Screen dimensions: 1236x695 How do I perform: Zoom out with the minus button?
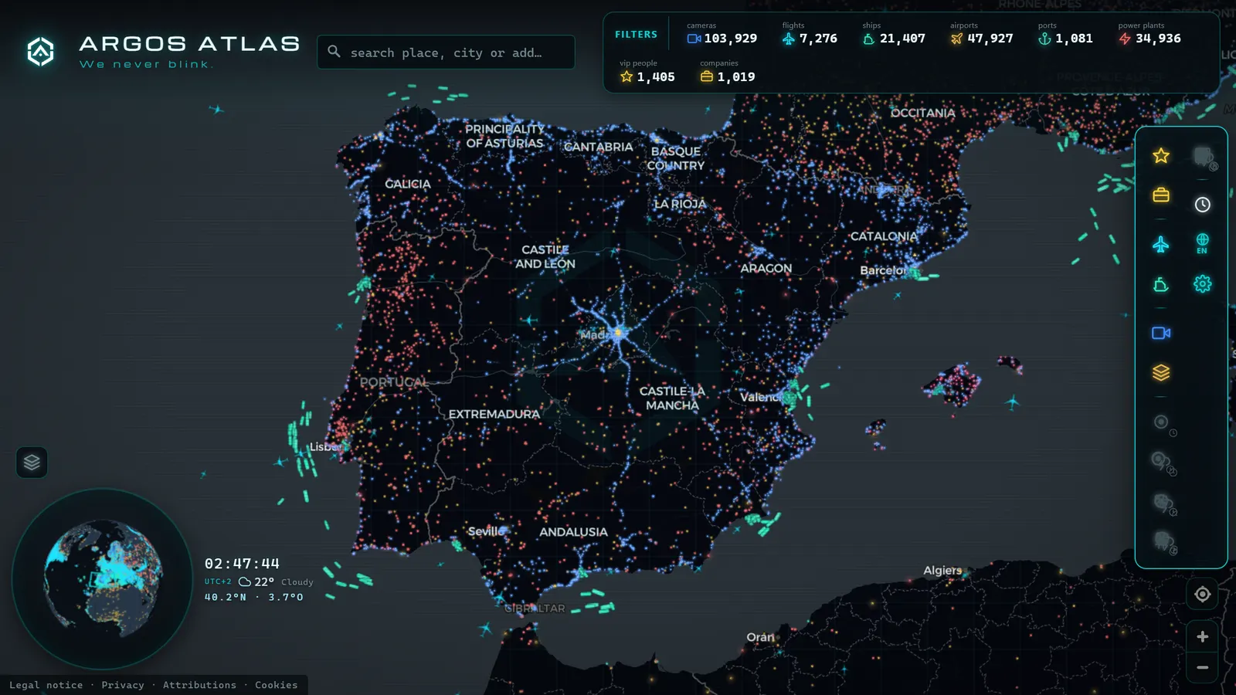[1203, 667]
